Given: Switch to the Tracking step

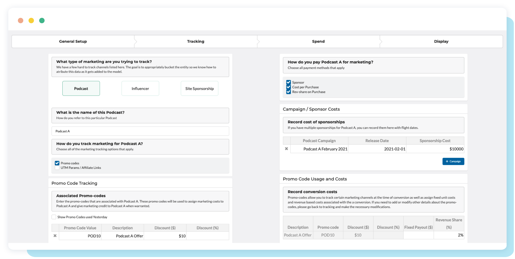Looking at the screenshot, I should 196,41.
